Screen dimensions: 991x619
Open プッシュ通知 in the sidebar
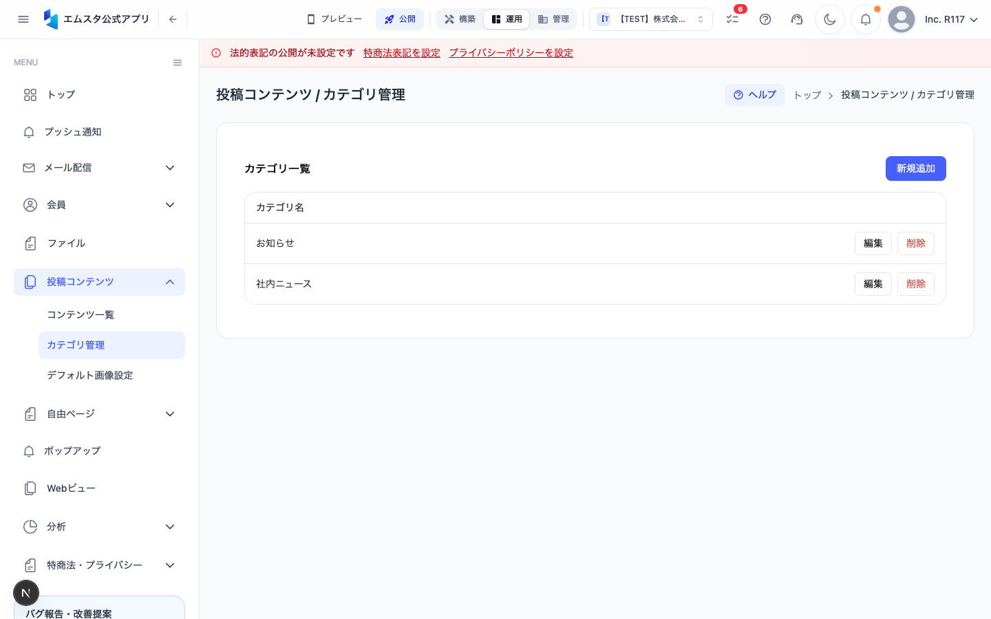coord(99,132)
